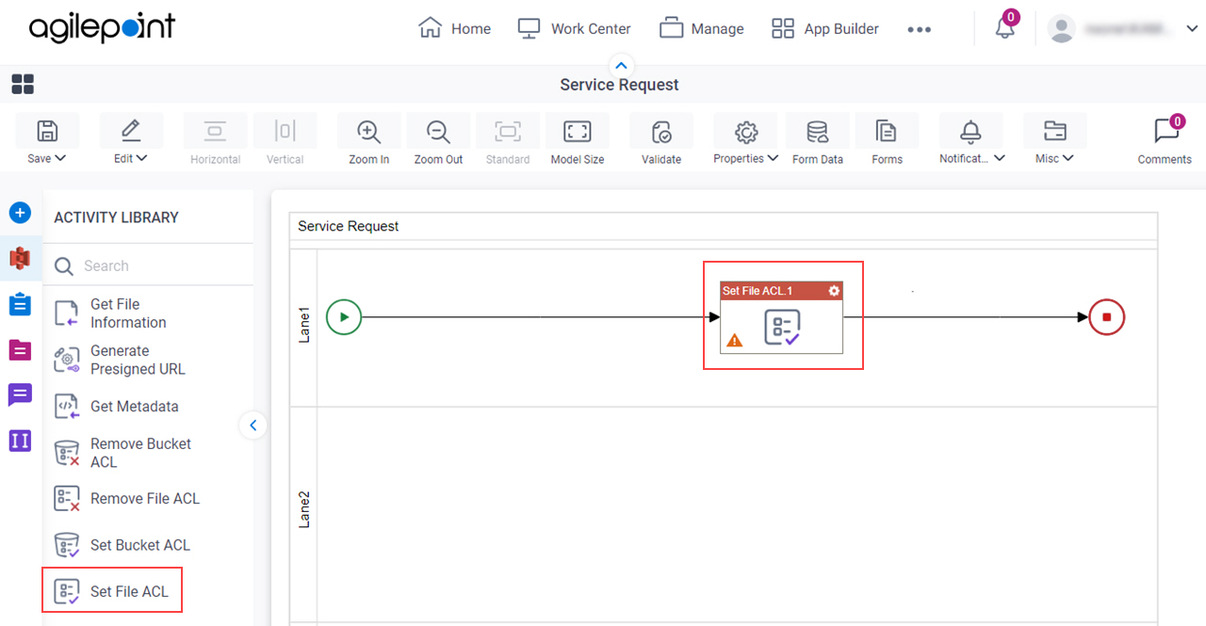Click the warning triangle on Set File ACL.1
This screenshot has height=626, width=1206.
pyautogui.click(x=735, y=340)
